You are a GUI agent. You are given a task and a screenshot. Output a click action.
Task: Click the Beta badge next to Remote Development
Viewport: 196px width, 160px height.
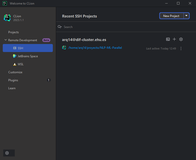click(46, 40)
